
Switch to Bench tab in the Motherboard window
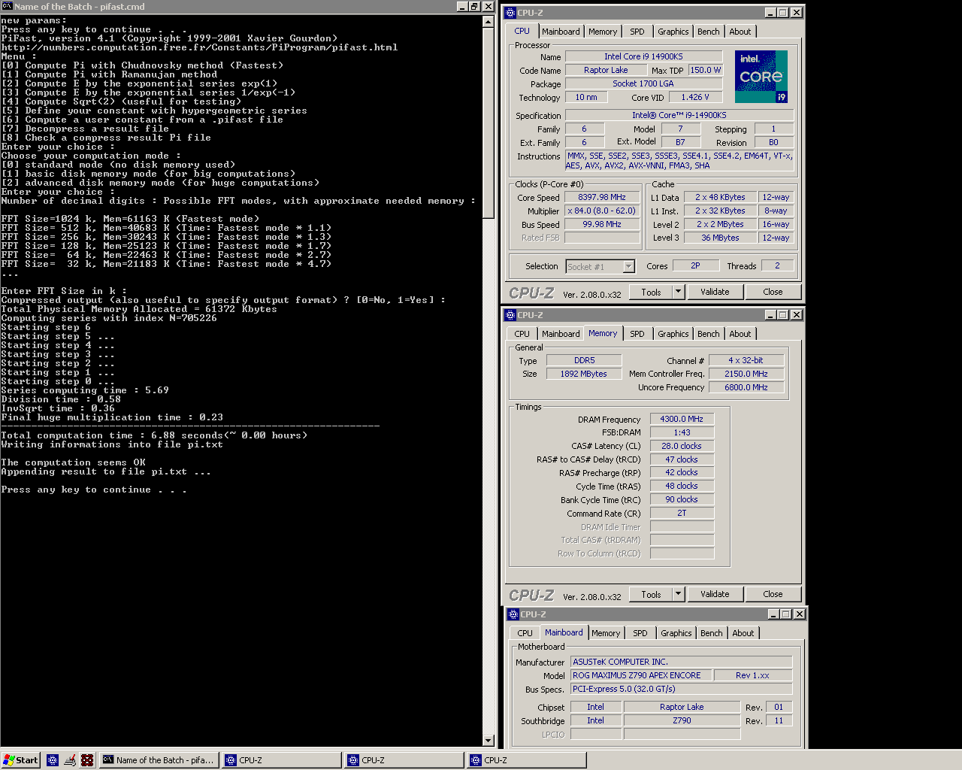tap(711, 633)
